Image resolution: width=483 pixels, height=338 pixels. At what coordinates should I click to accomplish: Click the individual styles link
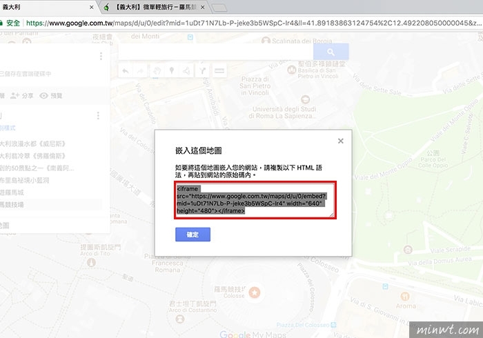[8, 128]
